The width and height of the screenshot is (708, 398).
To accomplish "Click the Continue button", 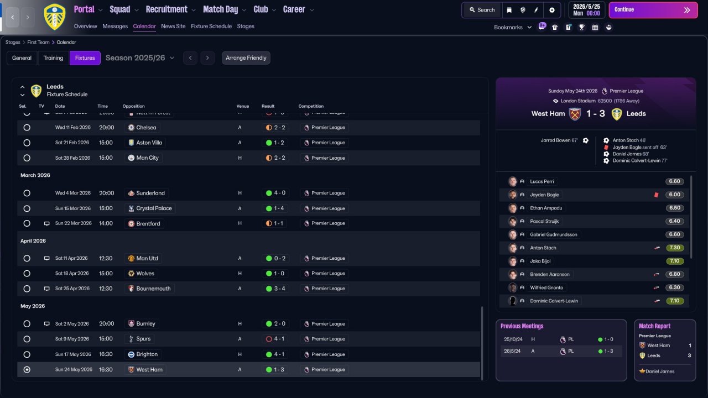I will click(653, 10).
